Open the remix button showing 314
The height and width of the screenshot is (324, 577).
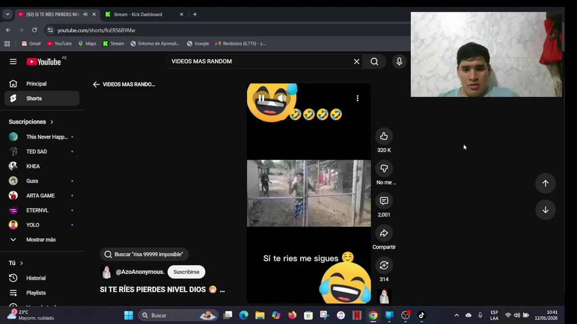(384, 265)
